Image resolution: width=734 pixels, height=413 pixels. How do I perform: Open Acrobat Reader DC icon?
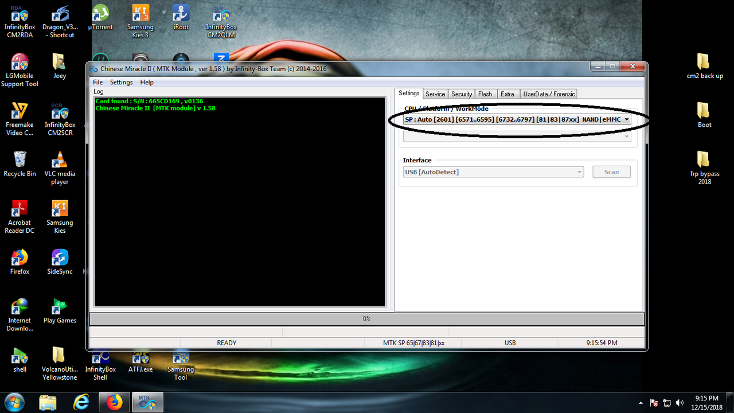tap(19, 217)
